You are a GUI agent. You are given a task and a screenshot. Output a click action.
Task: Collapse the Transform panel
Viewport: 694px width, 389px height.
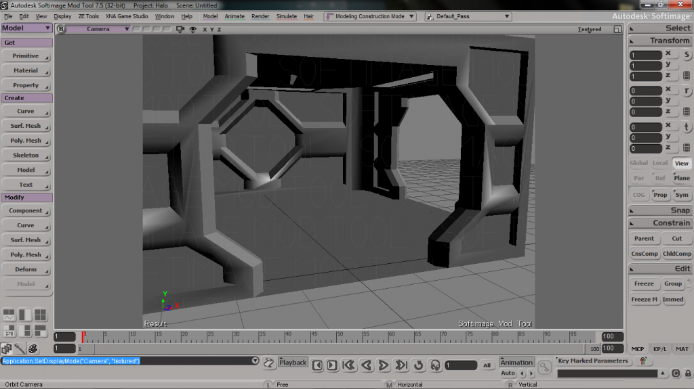660,41
